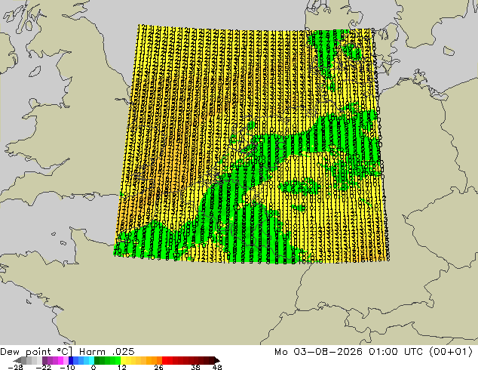Click the 'Mo 03-08-2026 01:00 UTC (00+01)' timestamp
This screenshot has height=370, width=478.
[373, 352]
